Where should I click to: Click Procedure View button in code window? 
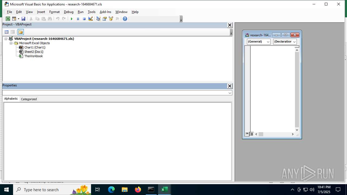click(247, 134)
